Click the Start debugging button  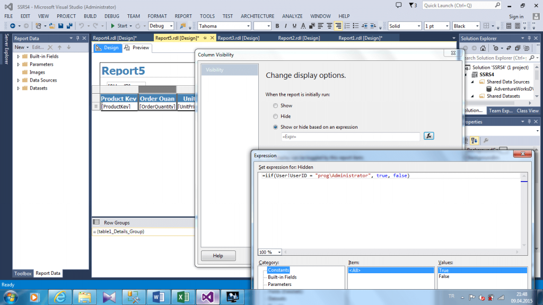pyautogui.click(x=119, y=26)
